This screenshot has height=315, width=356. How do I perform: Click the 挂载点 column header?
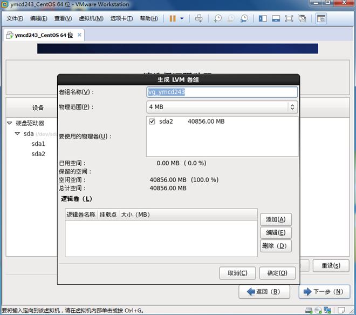point(108,215)
